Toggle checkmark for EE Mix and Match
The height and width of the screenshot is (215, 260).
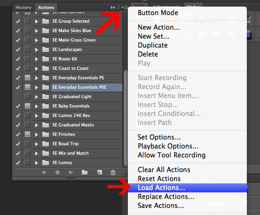coord(18,153)
